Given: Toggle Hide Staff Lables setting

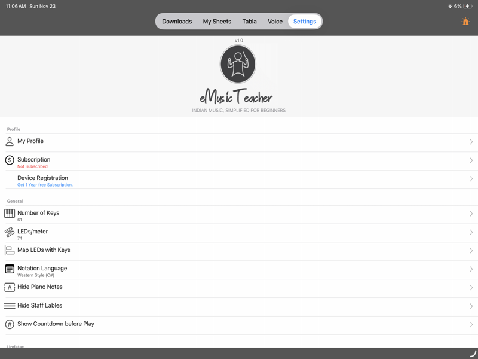Looking at the screenshot, I should (x=239, y=305).
